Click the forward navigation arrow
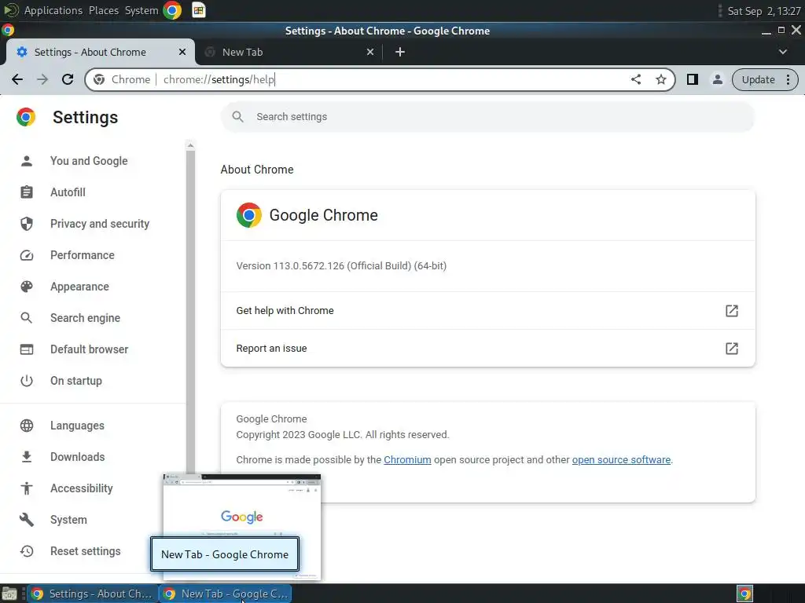Image resolution: width=805 pixels, height=603 pixels. click(42, 79)
